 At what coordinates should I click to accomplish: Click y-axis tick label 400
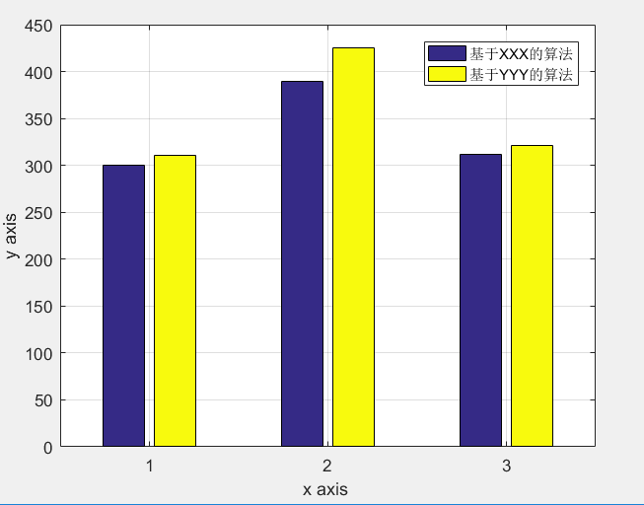(38, 73)
